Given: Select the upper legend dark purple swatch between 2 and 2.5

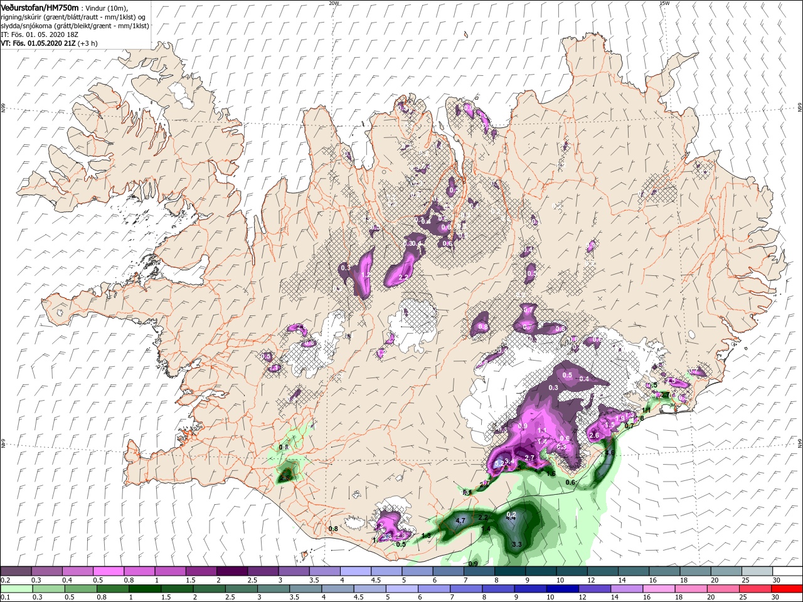Looking at the screenshot, I should tap(231, 571).
